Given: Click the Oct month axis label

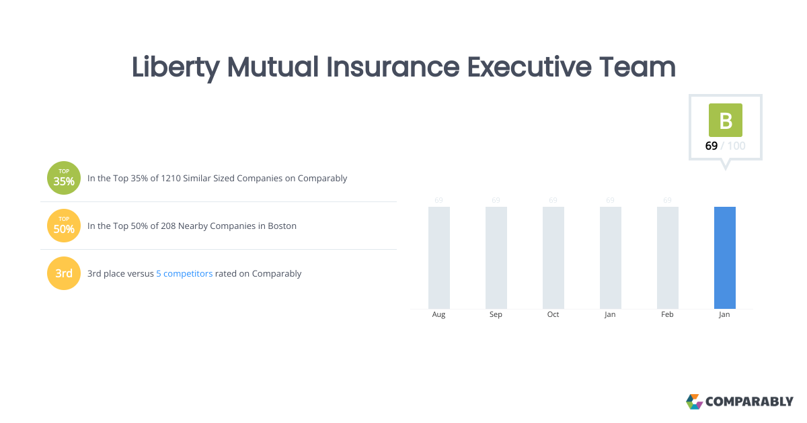Looking at the screenshot, I should (x=553, y=315).
